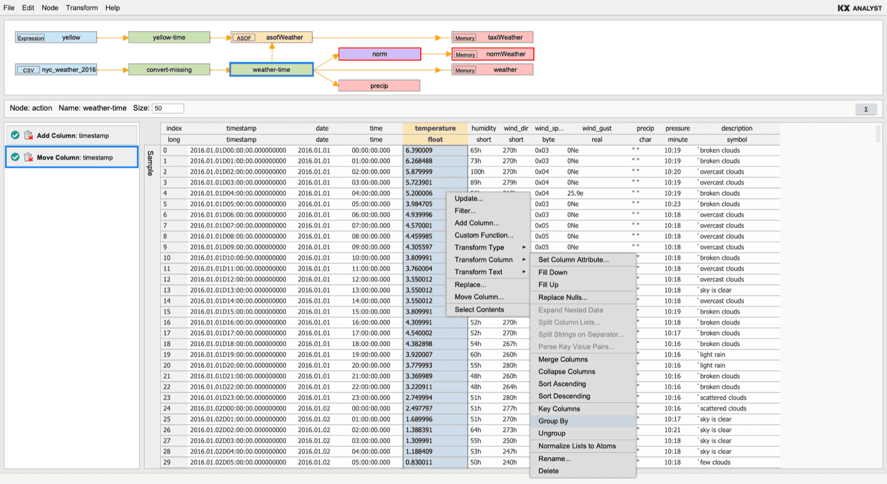This screenshot has height=484, width=887.
Task: Select Collapse Columns in submenu
Action: point(583,372)
